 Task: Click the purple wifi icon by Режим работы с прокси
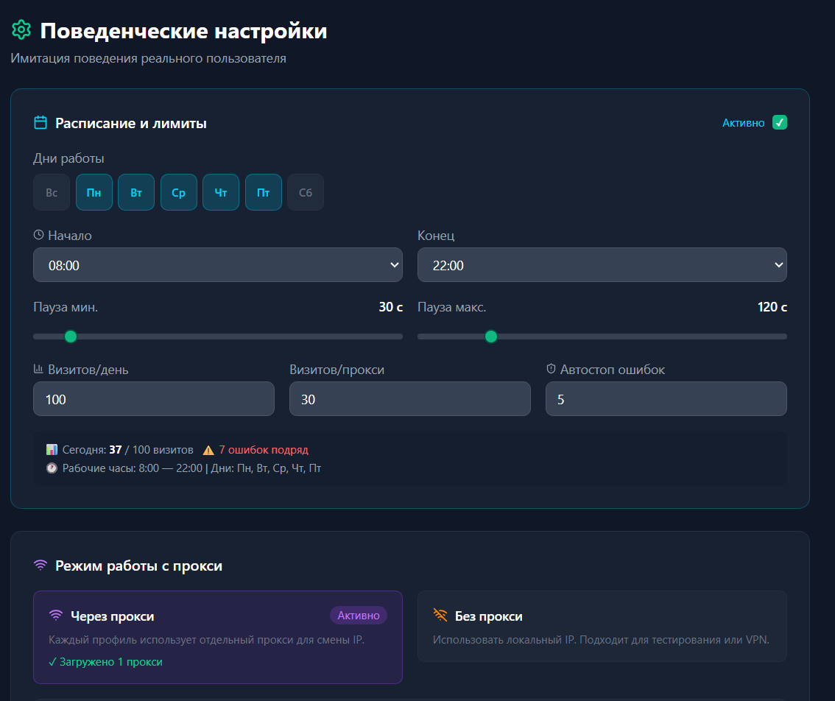pyautogui.click(x=40, y=565)
